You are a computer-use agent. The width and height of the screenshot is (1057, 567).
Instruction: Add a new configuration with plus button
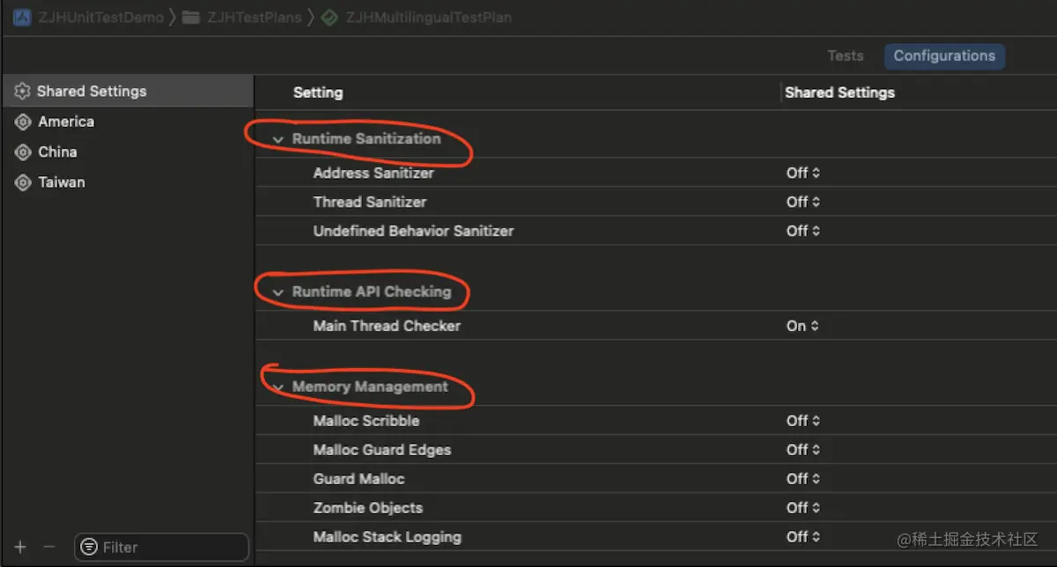click(x=20, y=547)
